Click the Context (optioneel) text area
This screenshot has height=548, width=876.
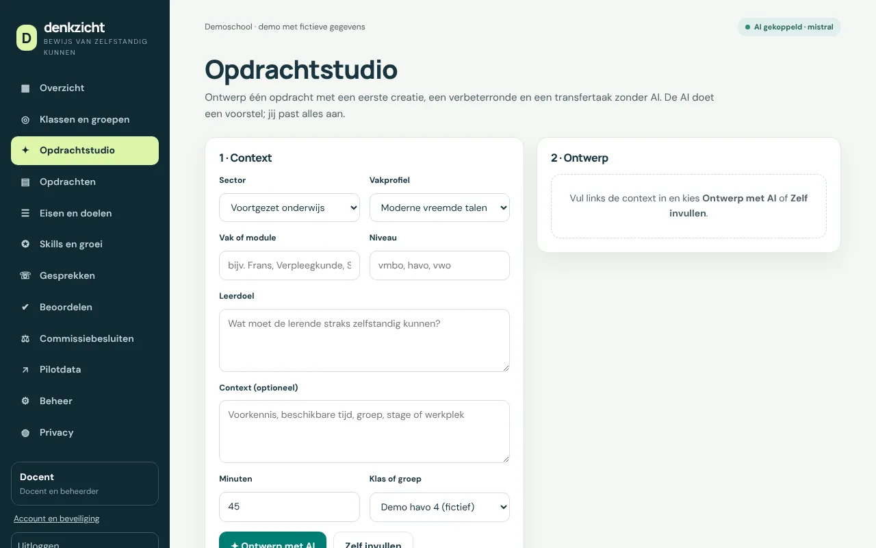(364, 432)
